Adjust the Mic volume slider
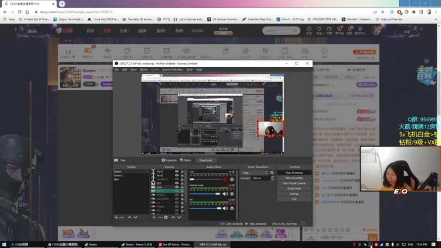This screenshot has width=441, height=248. coord(205,208)
